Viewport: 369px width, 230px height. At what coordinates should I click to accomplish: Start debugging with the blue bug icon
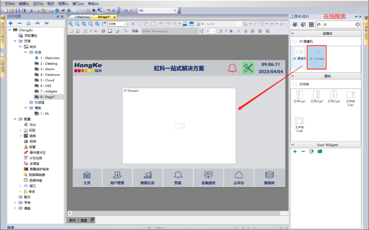pyautogui.click(x=69, y=11)
